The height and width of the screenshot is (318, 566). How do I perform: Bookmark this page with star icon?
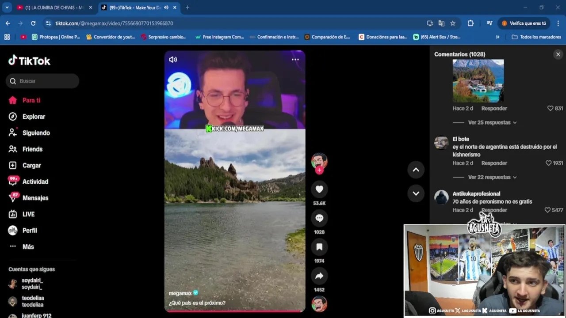click(x=453, y=23)
